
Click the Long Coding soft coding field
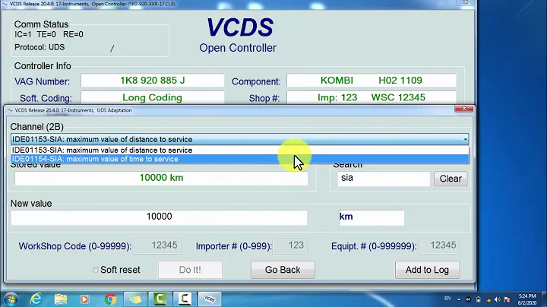(153, 98)
